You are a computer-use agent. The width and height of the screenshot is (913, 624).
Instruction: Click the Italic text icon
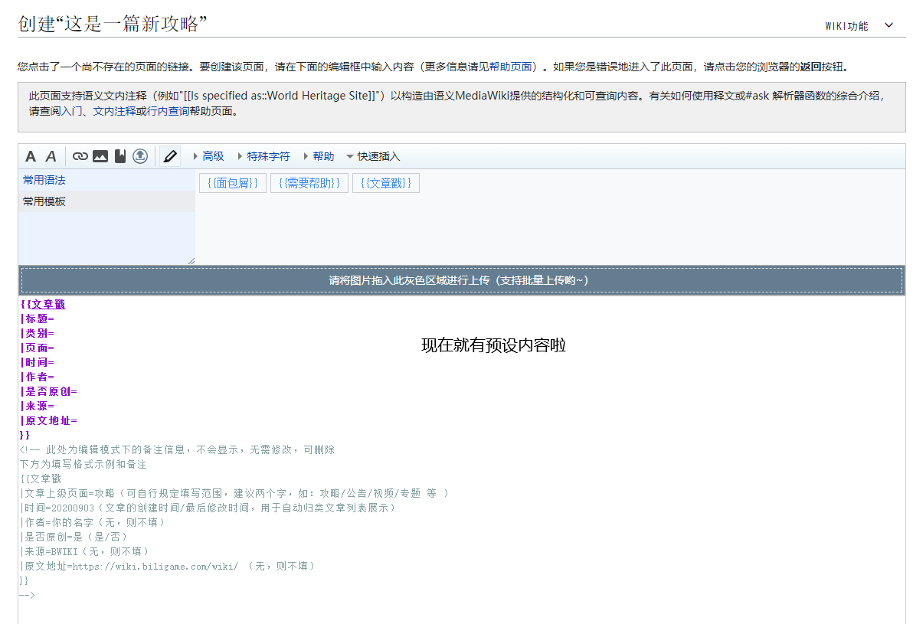click(51, 156)
